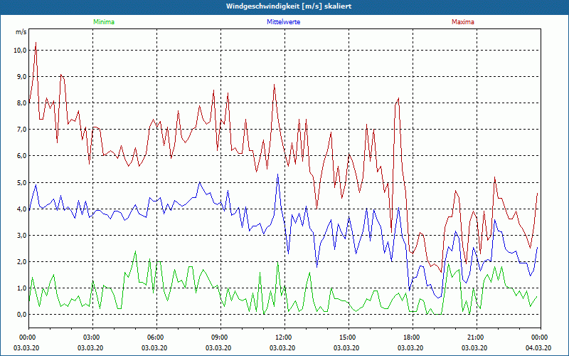The image size is (569, 356).
Task: Click the 09:00 time axis label
Action: tap(220, 337)
